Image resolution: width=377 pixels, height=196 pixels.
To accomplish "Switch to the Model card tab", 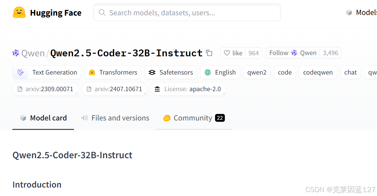I will [x=43, y=118].
